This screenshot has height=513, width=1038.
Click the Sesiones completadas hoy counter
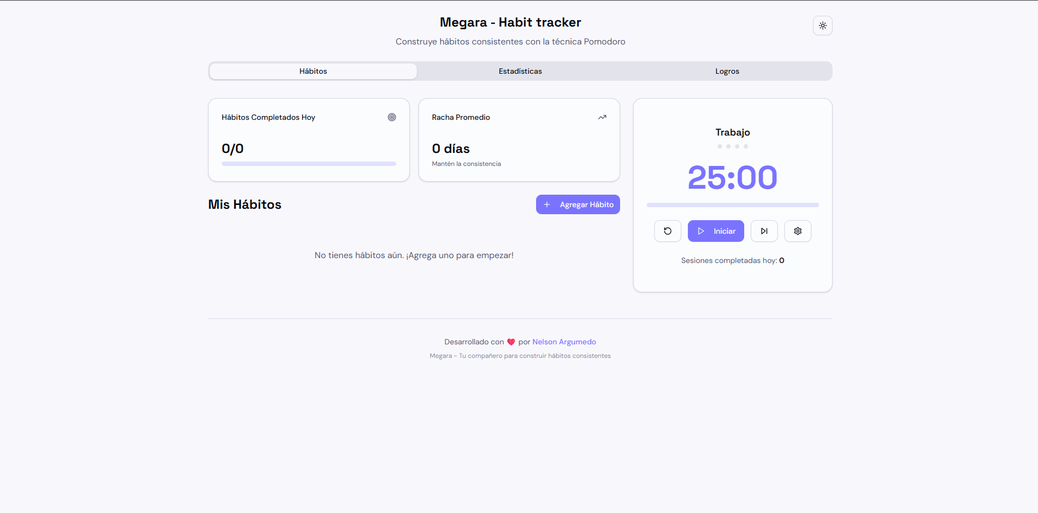coord(733,260)
